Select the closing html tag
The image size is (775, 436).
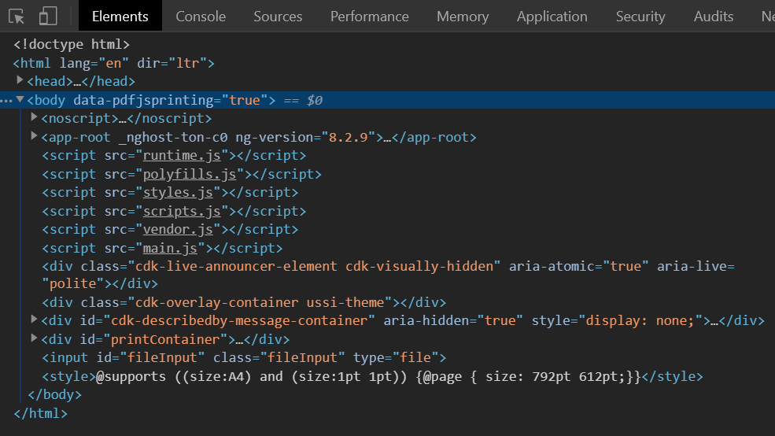pyautogui.click(x=40, y=414)
